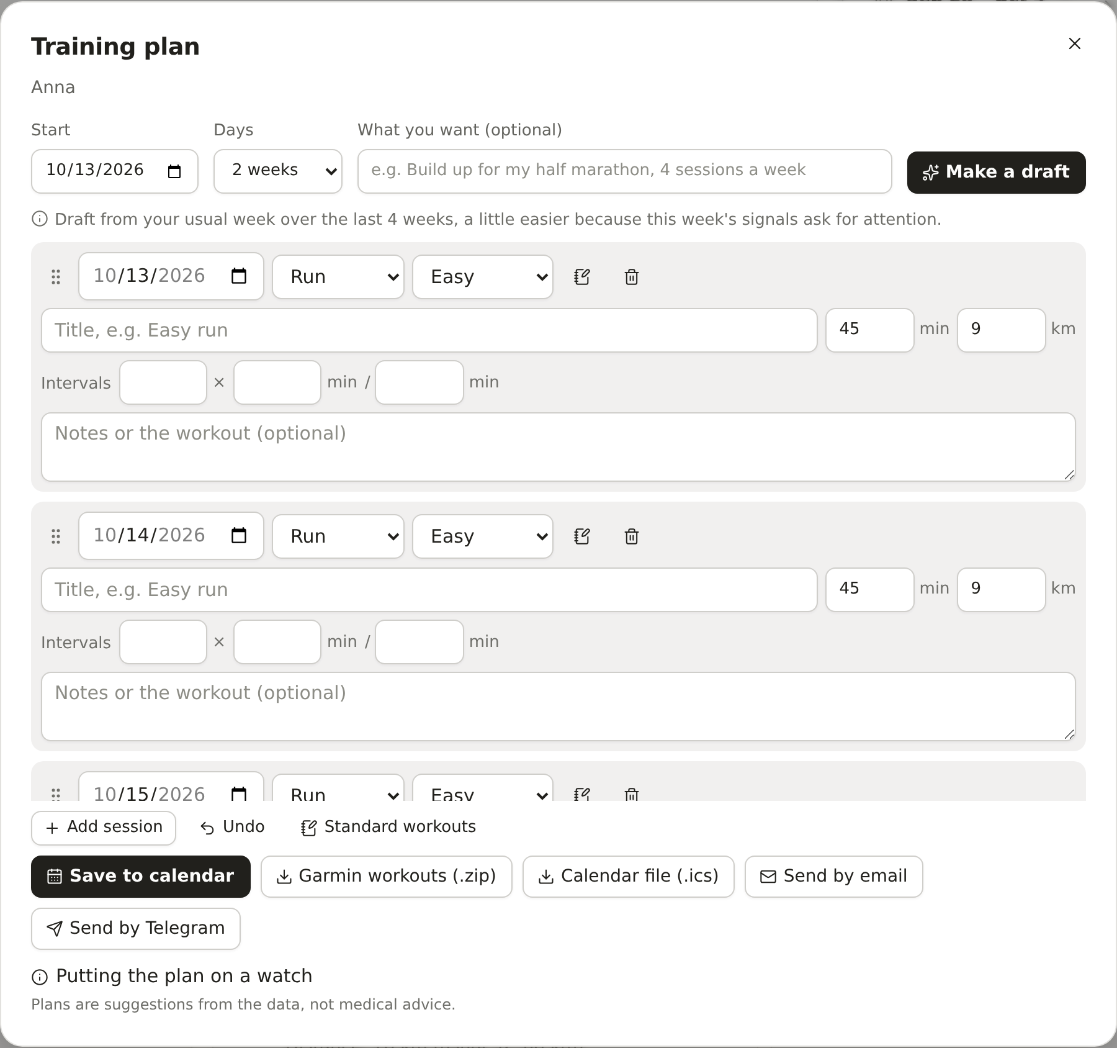The height and width of the screenshot is (1048, 1117).
Task: Click minutes field of 10/14/2026 session
Action: (870, 590)
